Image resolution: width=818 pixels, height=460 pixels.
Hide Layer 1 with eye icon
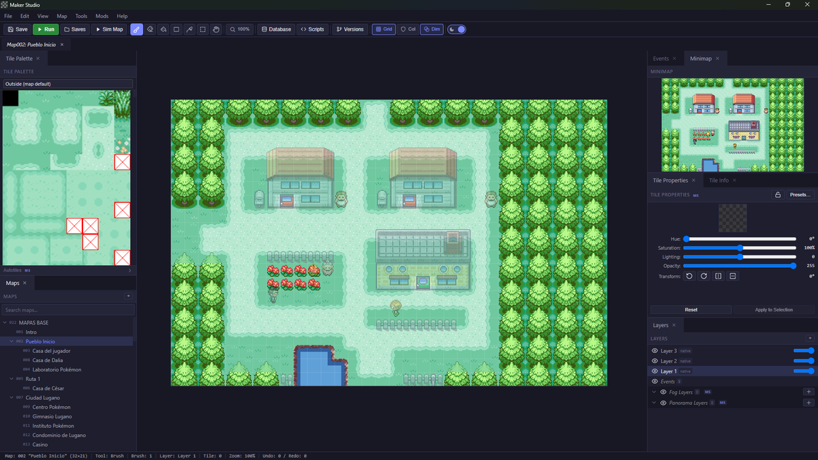click(x=655, y=371)
